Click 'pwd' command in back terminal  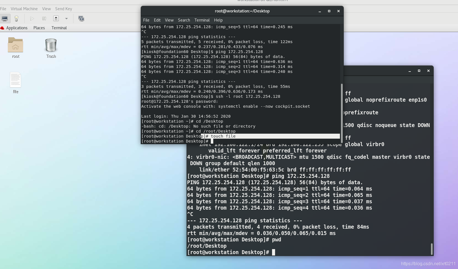pos(276,240)
